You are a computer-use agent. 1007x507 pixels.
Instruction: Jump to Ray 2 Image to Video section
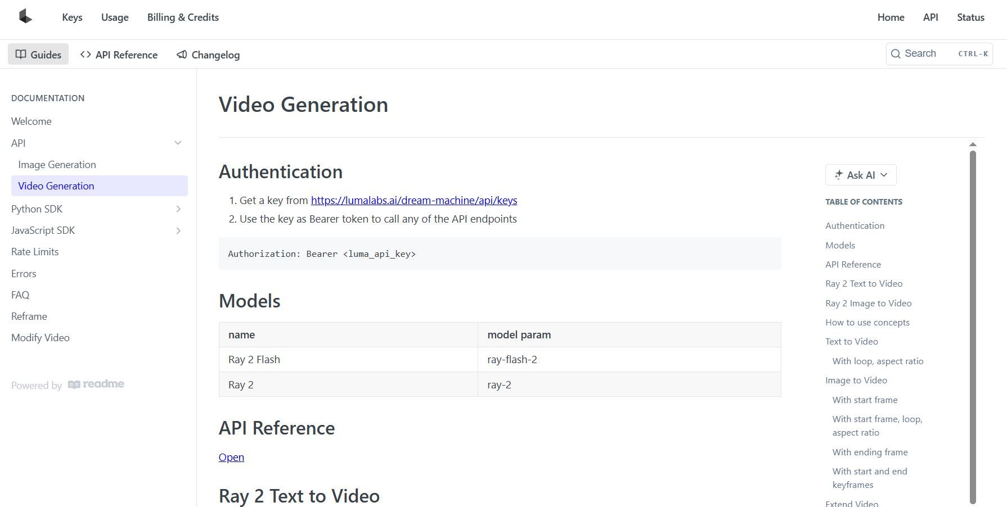(x=868, y=304)
